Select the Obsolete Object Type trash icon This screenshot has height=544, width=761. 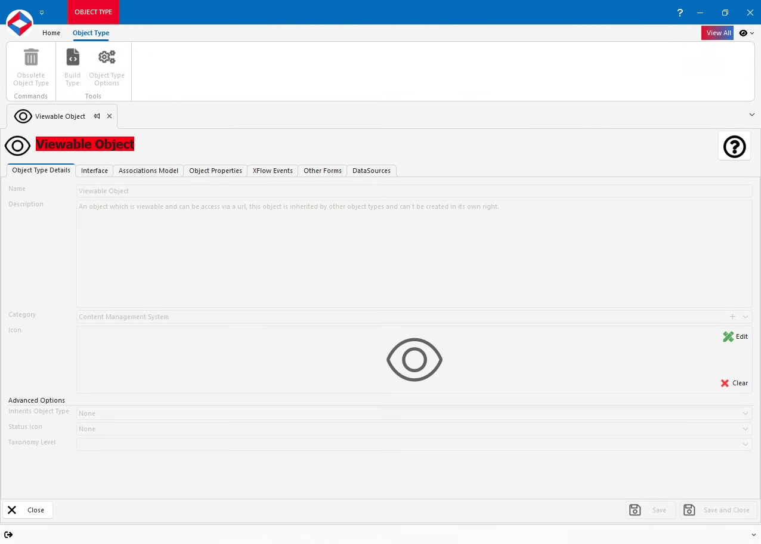coord(30,57)
